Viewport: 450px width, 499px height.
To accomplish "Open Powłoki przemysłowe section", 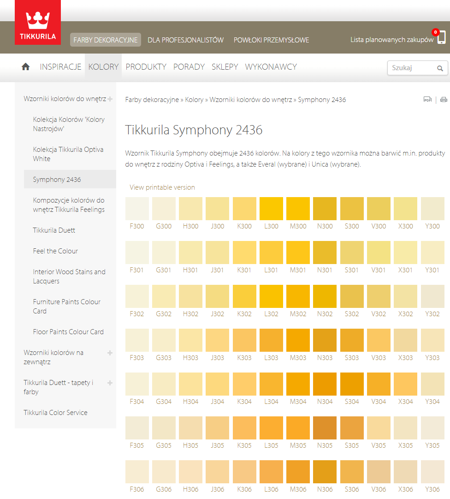I will coord(272,40).
